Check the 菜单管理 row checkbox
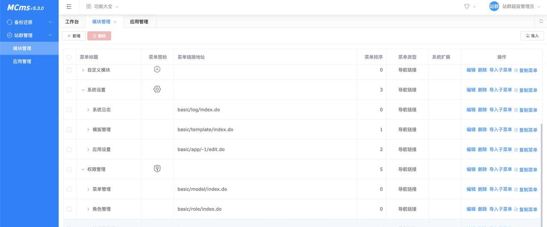This screenshot has height=227, width=547. pyautogui.click(x=69, y=189)
